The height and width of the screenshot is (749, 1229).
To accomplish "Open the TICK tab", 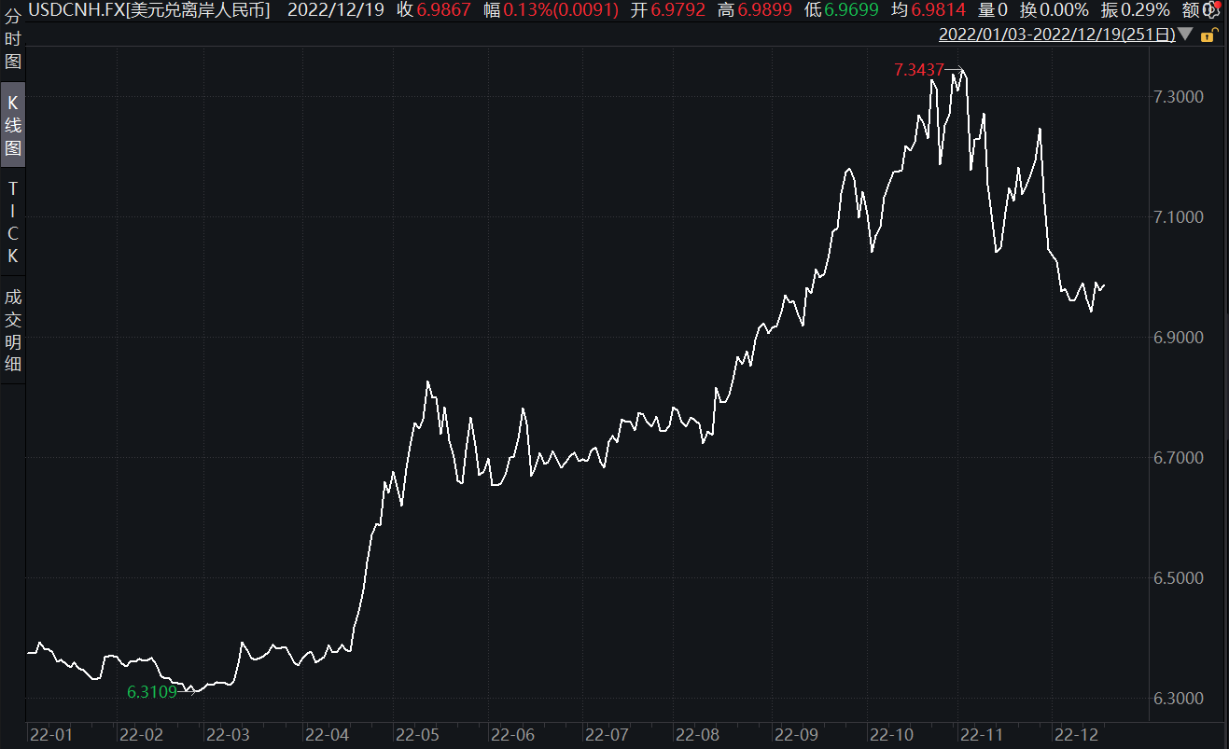I will [13, 222].
